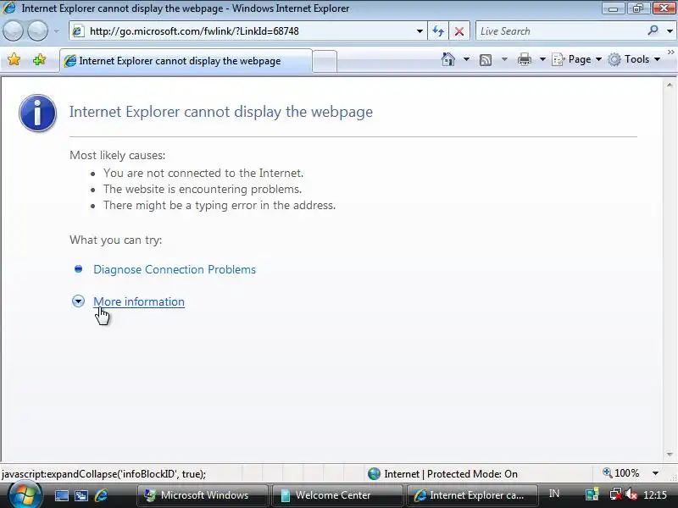This screenshot has height=508, width=678.
Task: Click the muted volume tray icon
Action: coord(631,494)
